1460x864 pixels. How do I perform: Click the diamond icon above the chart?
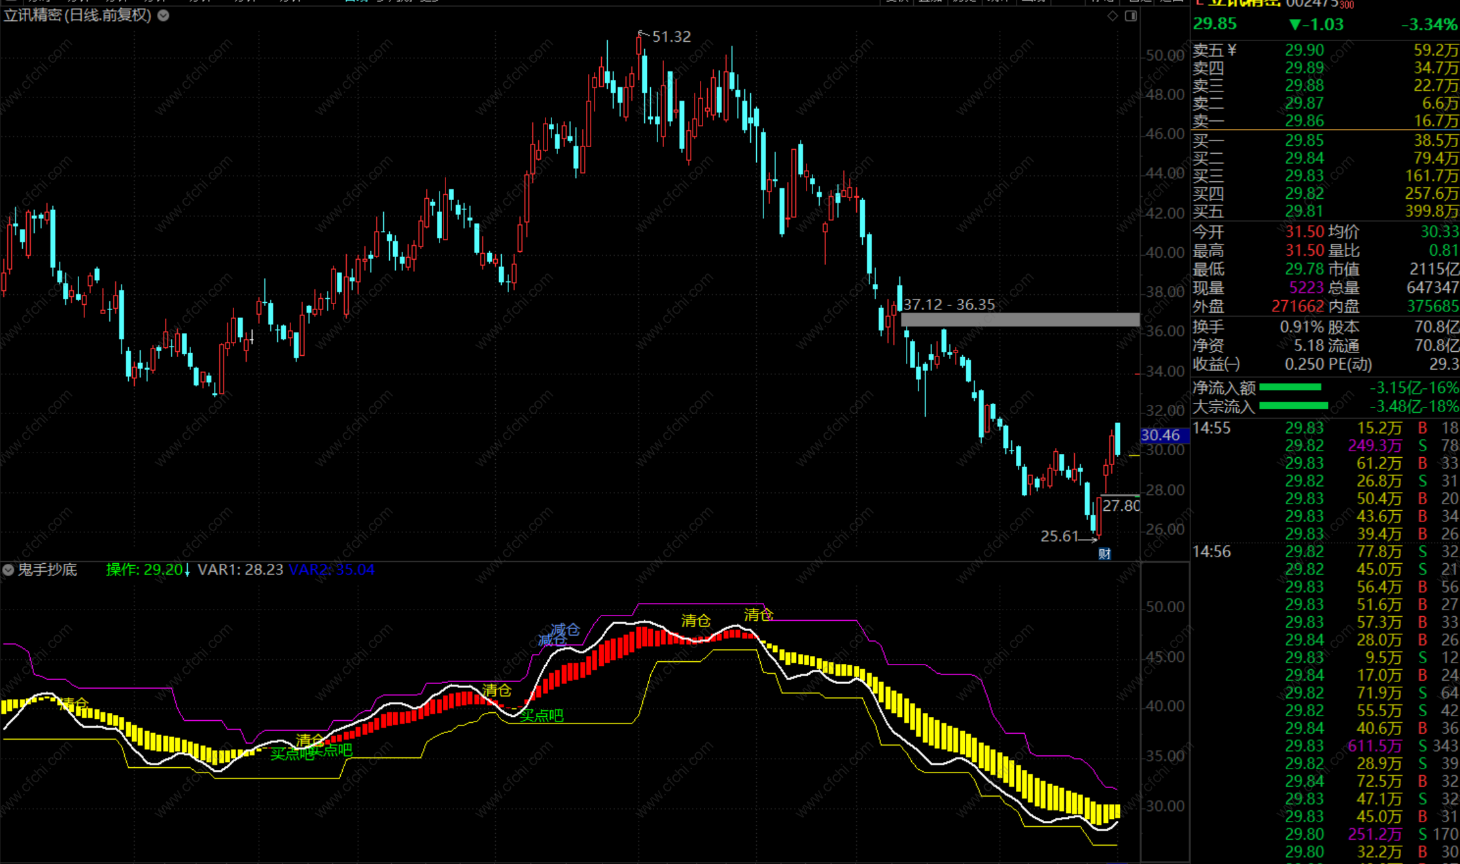[1113, 16]
